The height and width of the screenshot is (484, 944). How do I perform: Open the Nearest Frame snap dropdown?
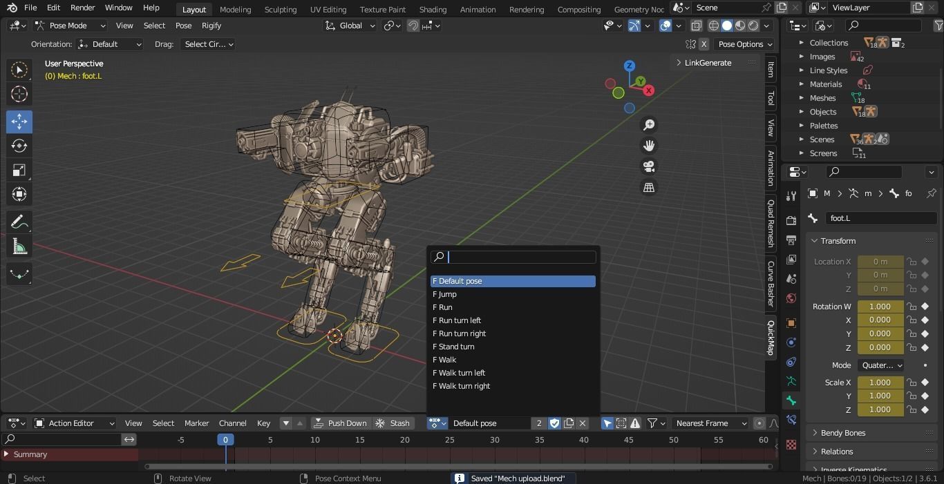point(710,423)
